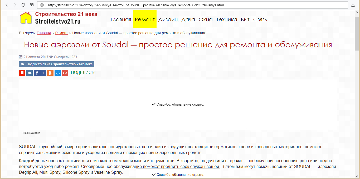360x179 pixels.
Task: Follow the Ремонт breadcrumb link
Action: coord(61,33)
